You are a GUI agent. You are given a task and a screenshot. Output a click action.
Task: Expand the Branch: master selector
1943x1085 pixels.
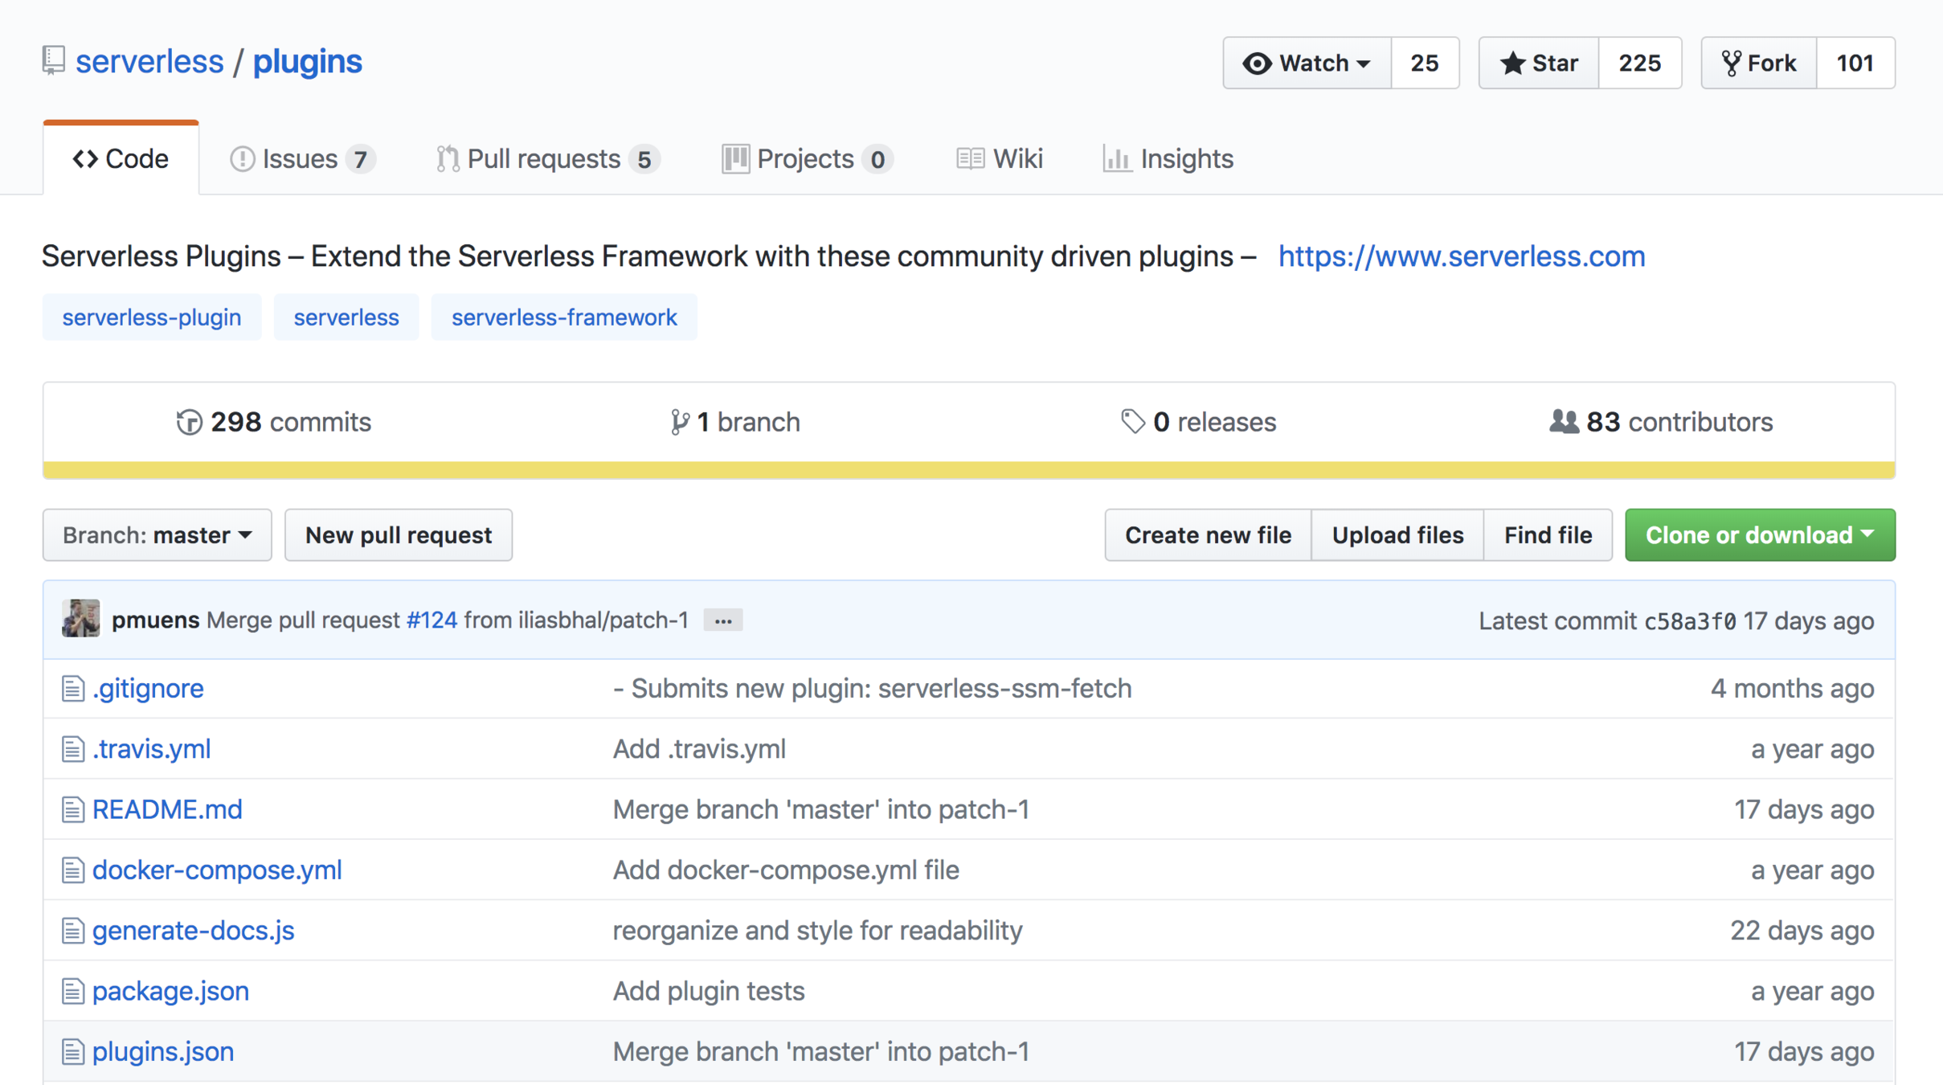(x=157, y=535)
